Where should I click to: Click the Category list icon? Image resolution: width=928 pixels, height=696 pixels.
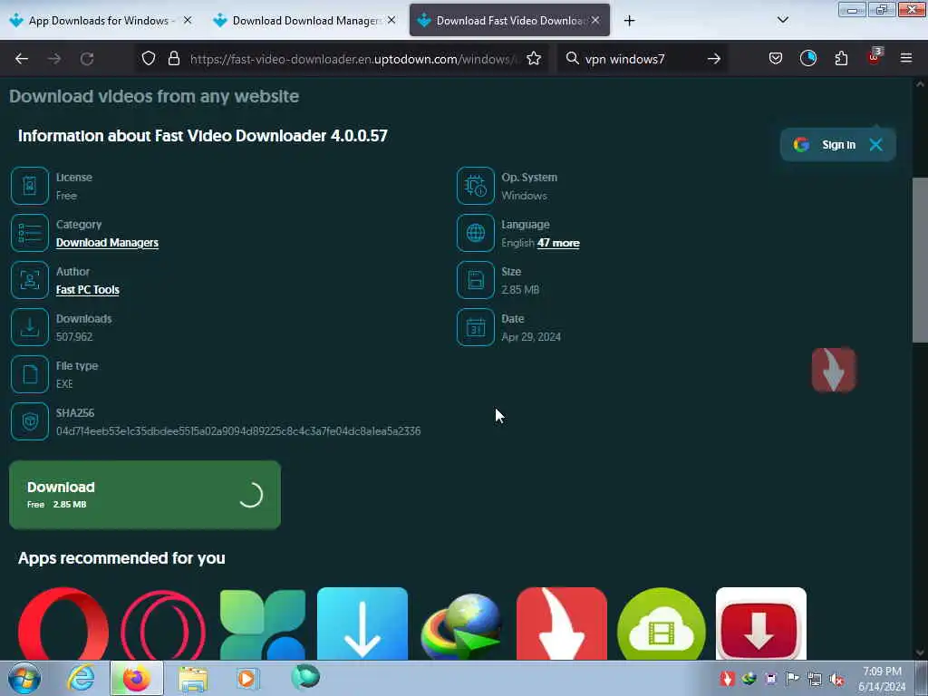click(30, 233)
